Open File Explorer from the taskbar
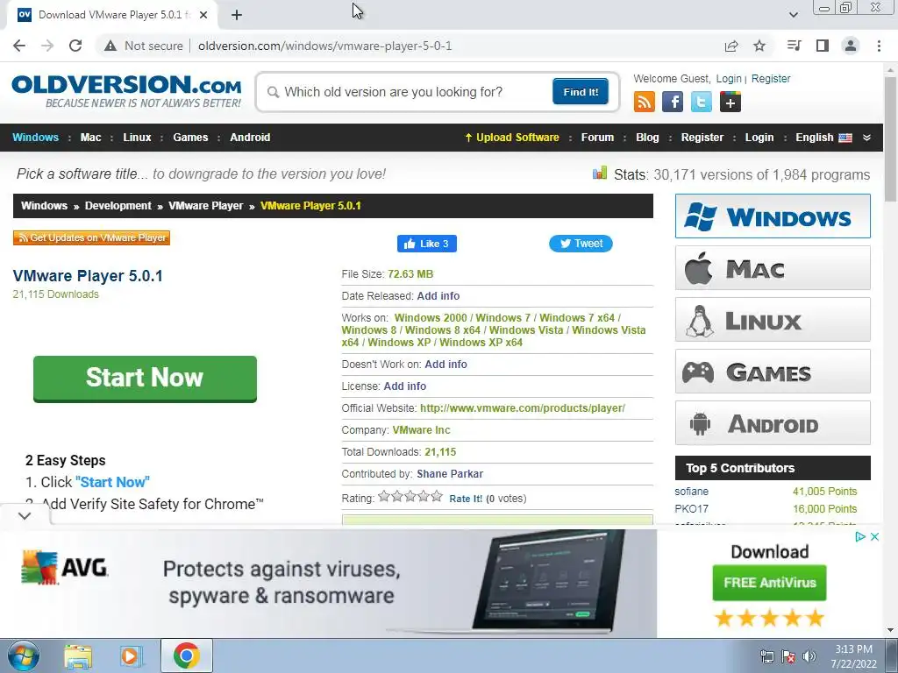898x673 pixels. point(78,655)
